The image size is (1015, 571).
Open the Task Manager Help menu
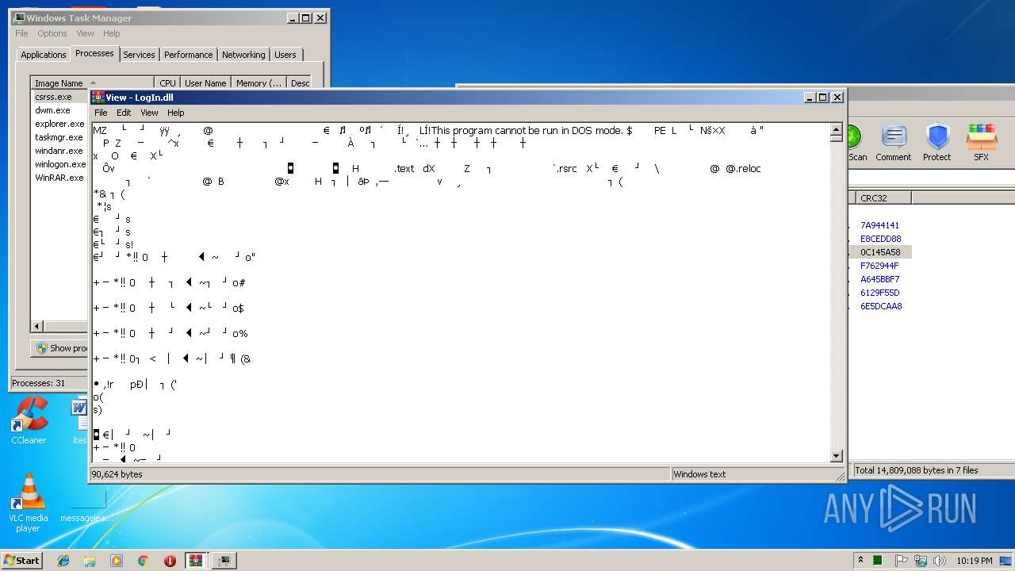112,33
